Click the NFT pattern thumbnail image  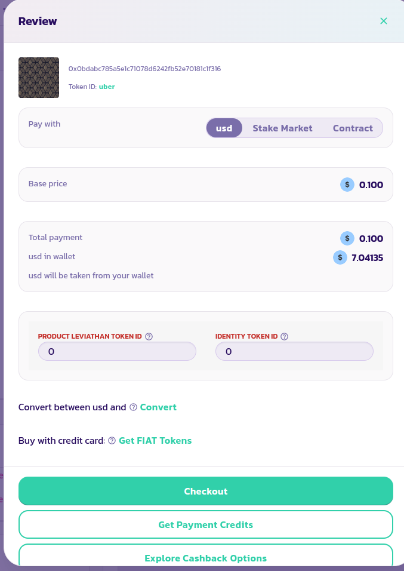[39, 78]
